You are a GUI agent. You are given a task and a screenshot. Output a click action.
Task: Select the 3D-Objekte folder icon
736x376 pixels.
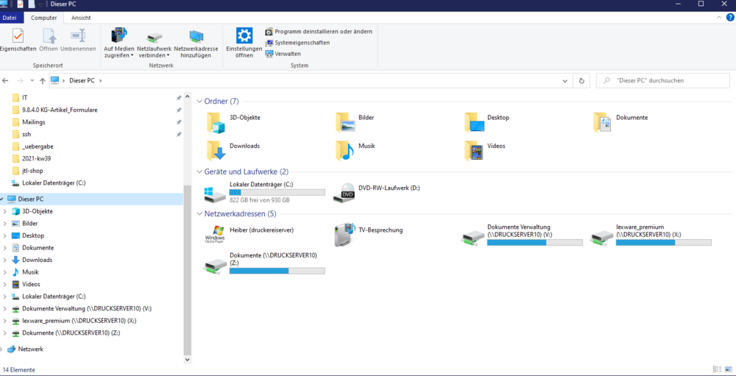point(216,122)
